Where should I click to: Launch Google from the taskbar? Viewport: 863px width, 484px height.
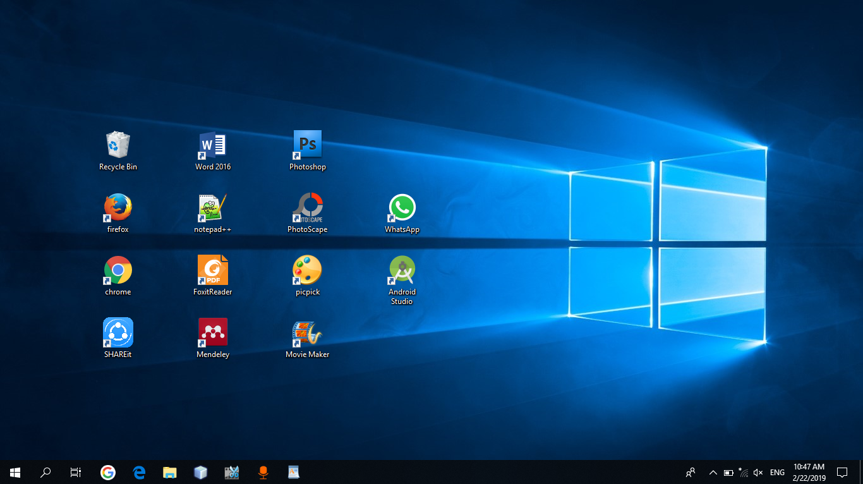click(x=108, y=472)
